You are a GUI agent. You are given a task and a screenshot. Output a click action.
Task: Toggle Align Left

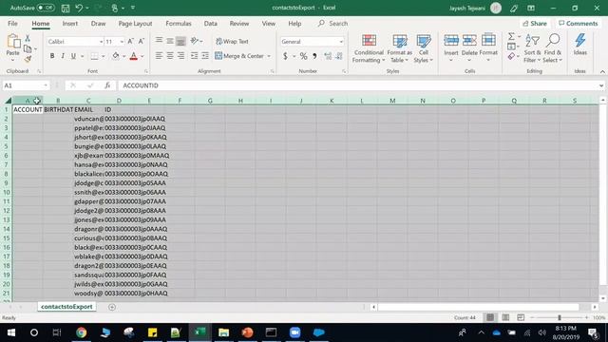point(159,56)
